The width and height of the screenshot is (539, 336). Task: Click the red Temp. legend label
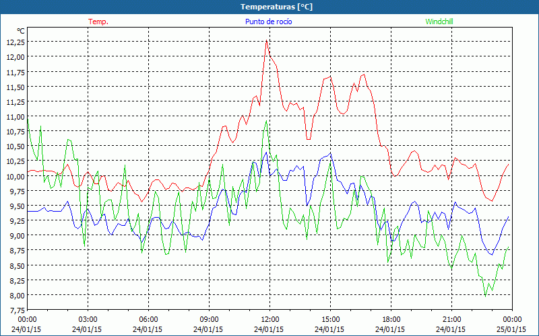click(98, 22)
